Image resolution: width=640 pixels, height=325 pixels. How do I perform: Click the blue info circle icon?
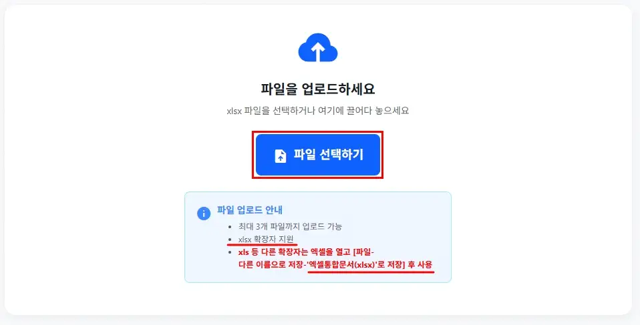(x=204, y=214)
